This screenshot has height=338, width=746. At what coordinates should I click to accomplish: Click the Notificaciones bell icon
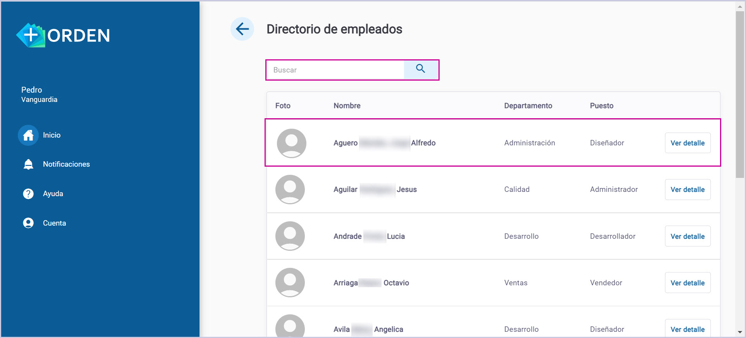click(28, 164)
